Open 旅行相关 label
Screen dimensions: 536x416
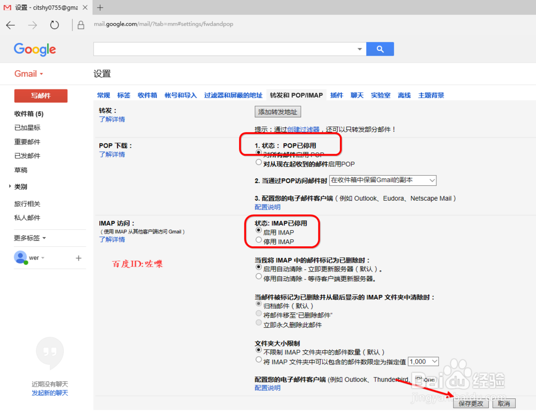(x=27, y=204)
